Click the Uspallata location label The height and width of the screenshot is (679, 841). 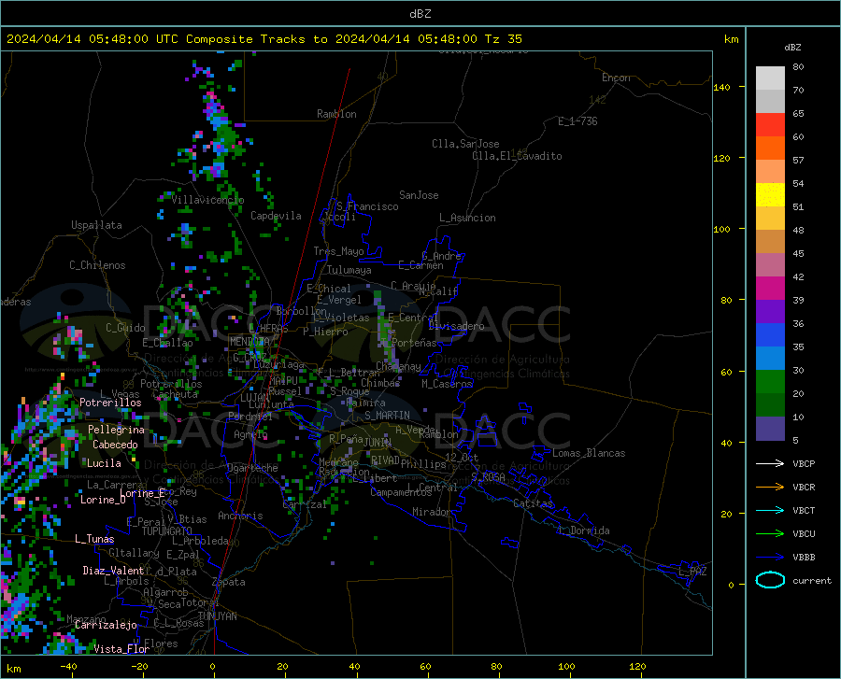coord(96,225)
